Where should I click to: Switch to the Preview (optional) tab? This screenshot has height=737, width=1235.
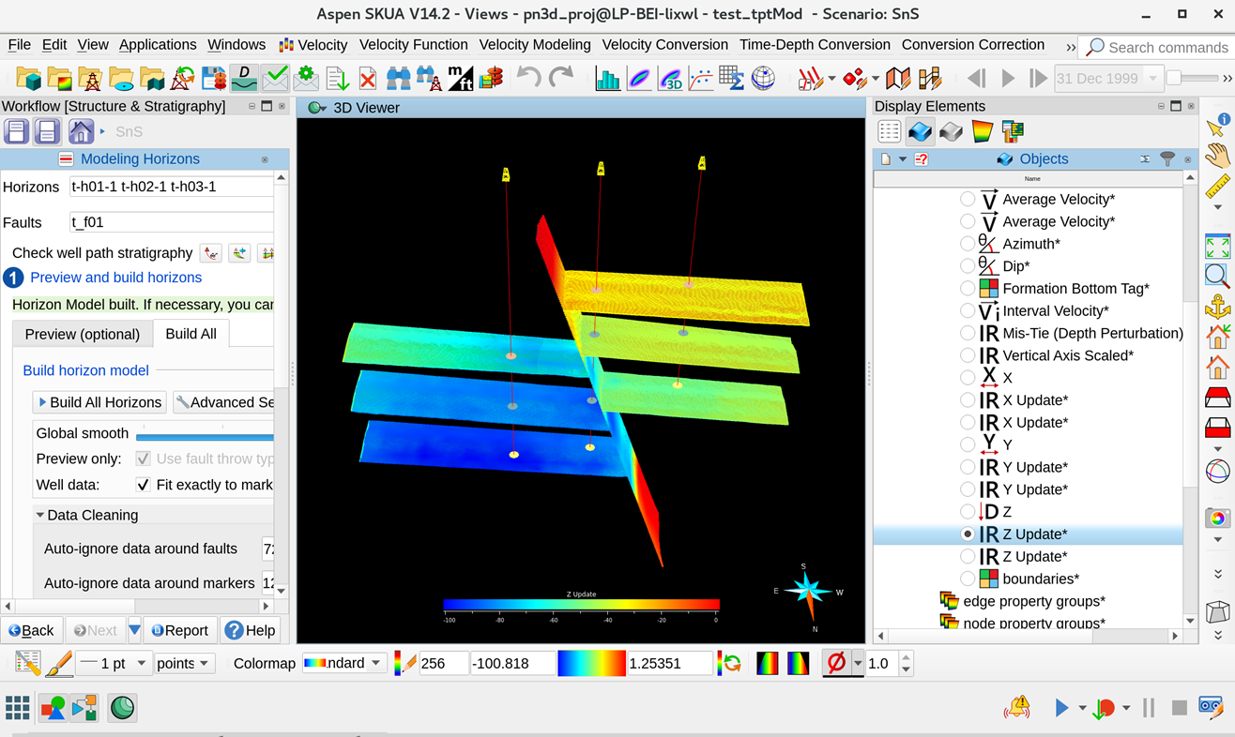tap(83, 335)
